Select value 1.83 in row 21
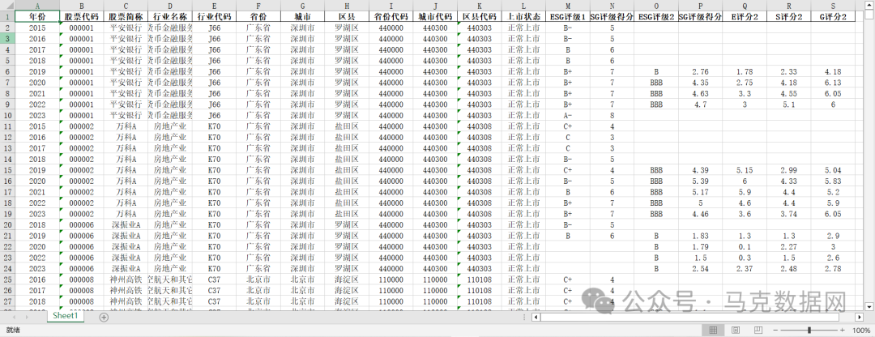875x337 pixels. pos(700,236)
